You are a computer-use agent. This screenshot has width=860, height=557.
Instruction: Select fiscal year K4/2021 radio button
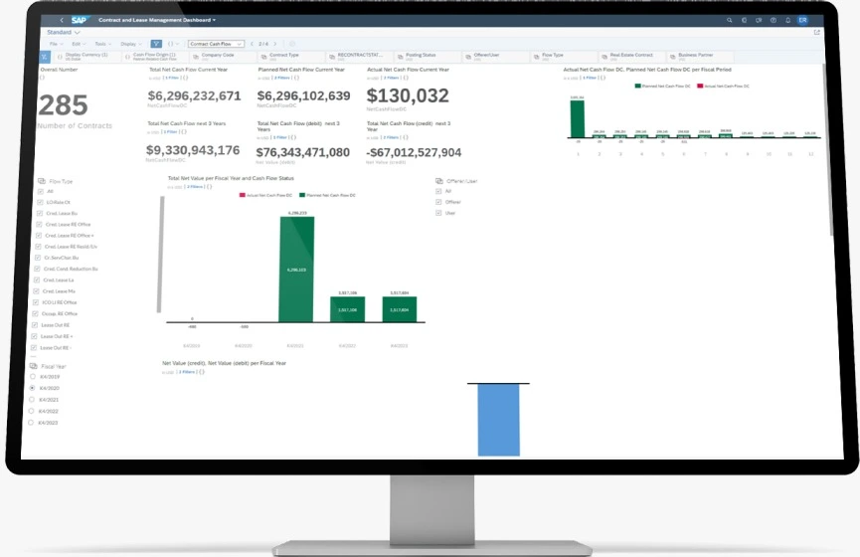[x=34, y=399]
